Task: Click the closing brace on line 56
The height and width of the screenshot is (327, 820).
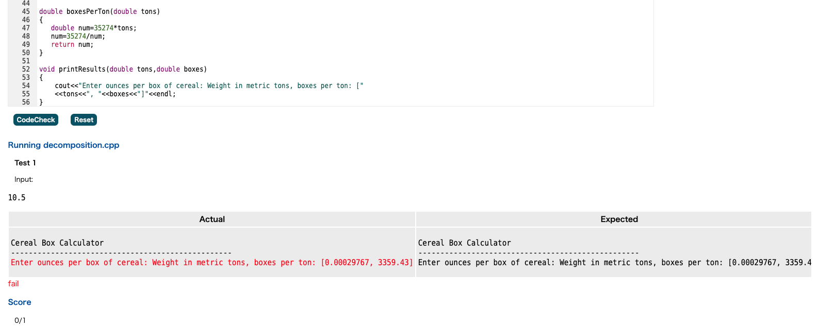Action: [x=41, y=102]
